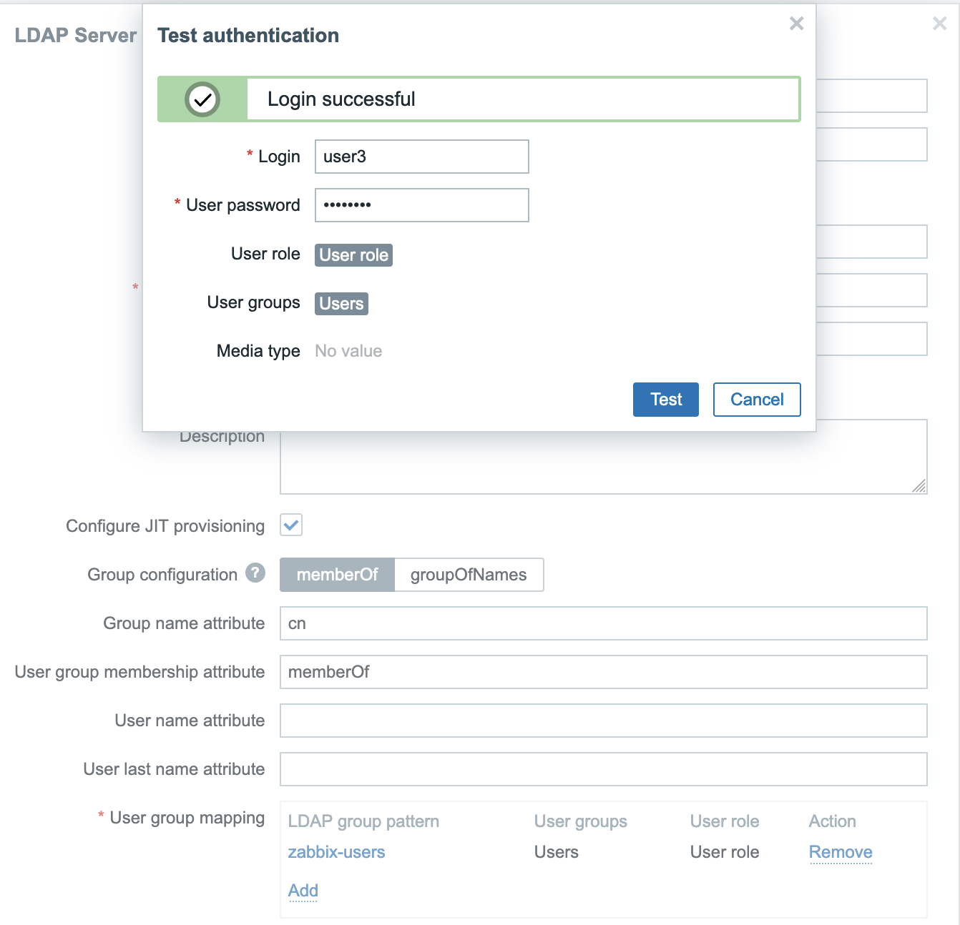Grab the Description textarea resize handle
Viewport: 960px width, 925px height.
(919, 486)
